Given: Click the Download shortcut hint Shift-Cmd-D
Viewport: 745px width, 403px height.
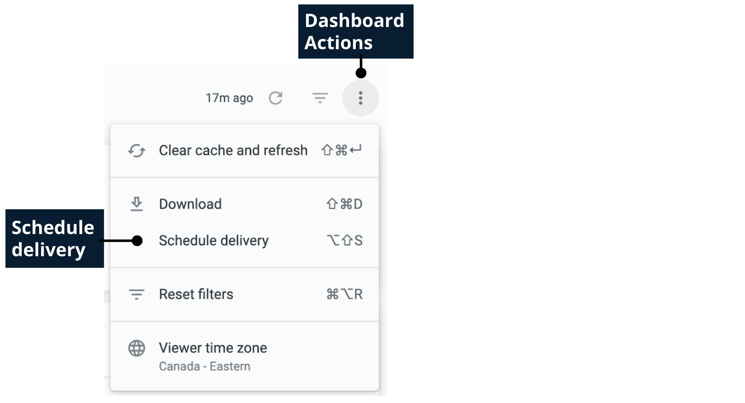Looking at the screenshot, I should click(x=344, y=204).
